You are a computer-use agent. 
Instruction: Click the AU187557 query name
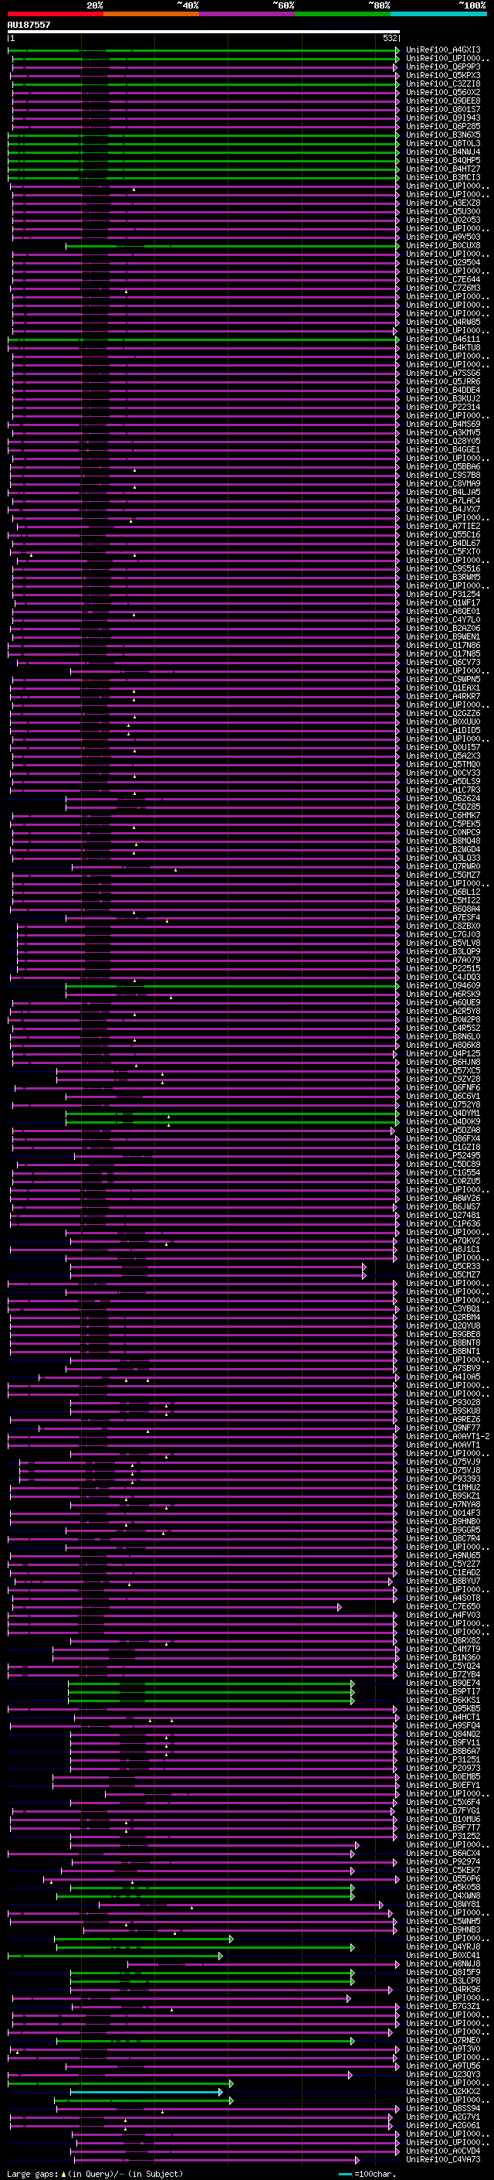tap(29, 25)
